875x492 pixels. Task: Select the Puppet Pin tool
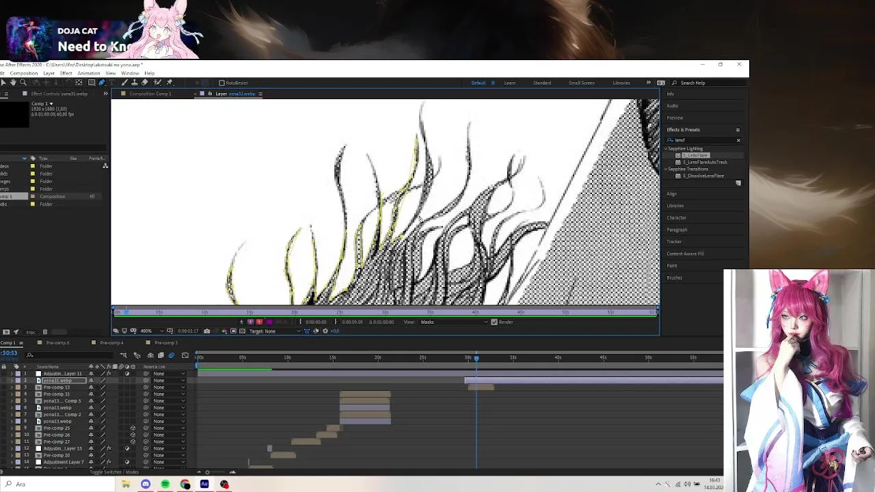170,82
